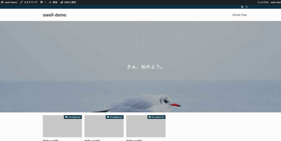Open the second post thumbnail
The height and width of the screenshot is (141, 281).
(104, 127)
